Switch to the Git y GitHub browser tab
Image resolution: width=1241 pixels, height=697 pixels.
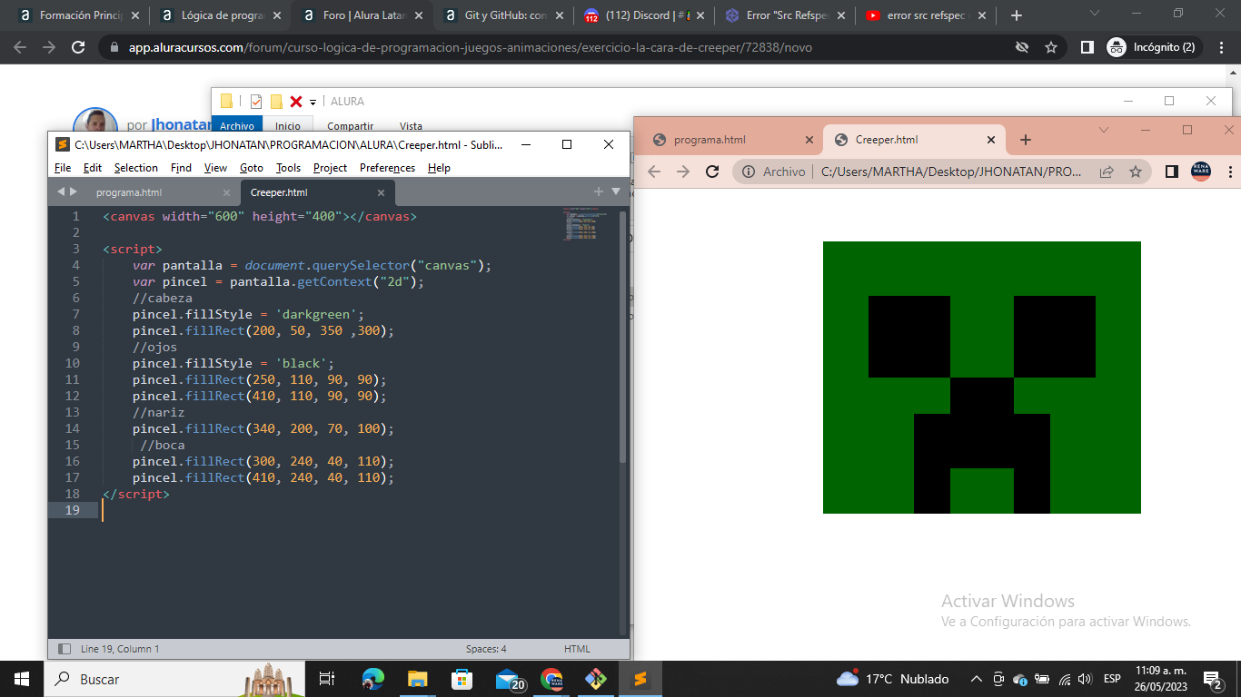click(x=504, y=15)
